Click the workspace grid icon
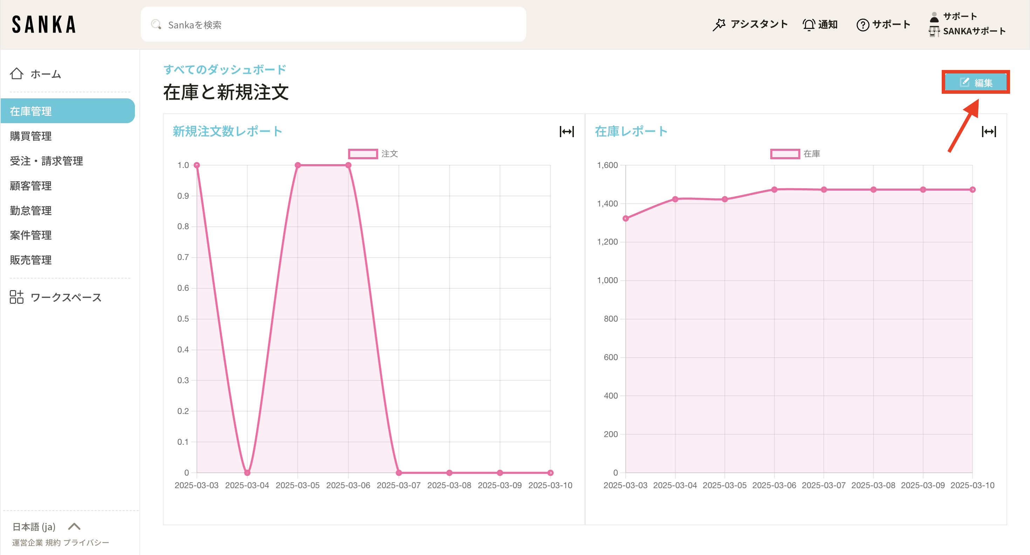Viewport: 1030px width, 555px height. 16,297
